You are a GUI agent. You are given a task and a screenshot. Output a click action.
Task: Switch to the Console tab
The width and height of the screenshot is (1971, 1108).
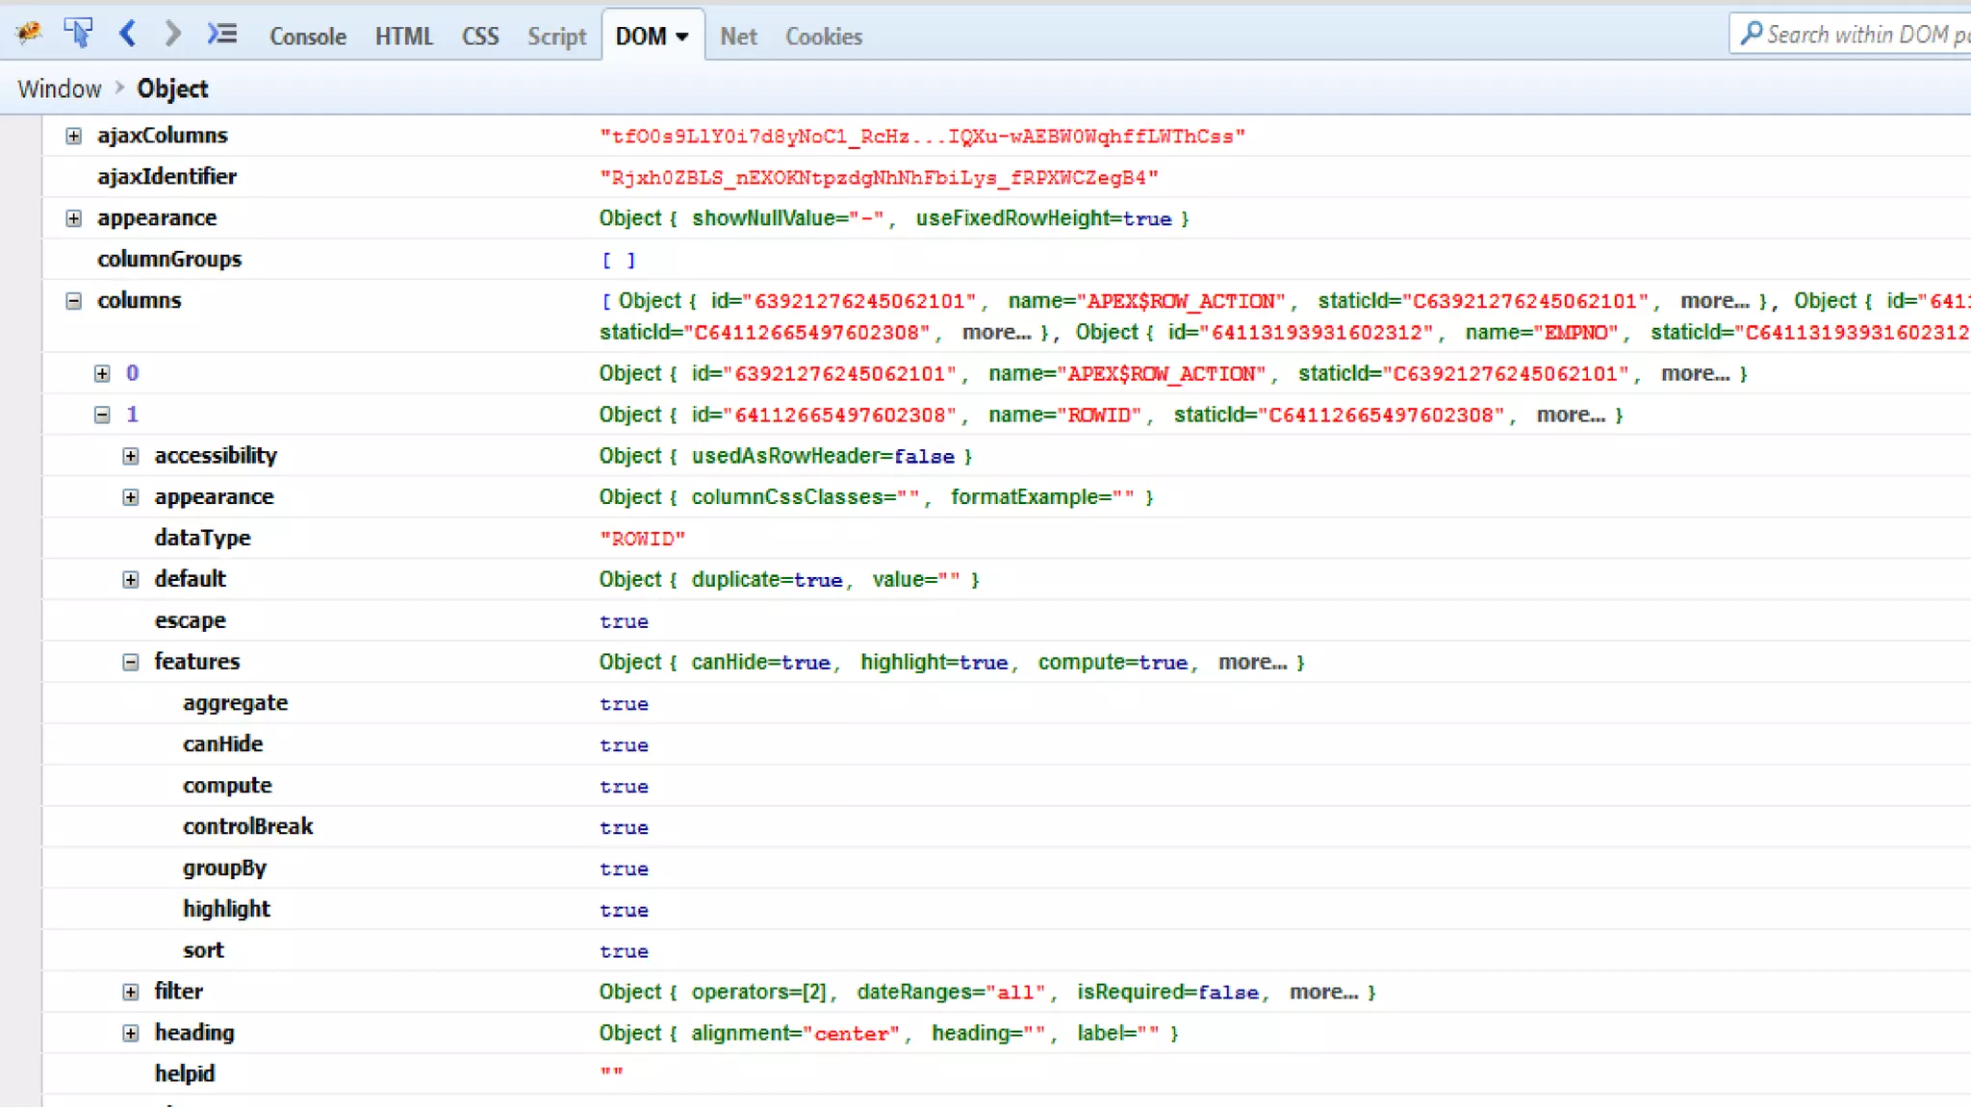tap(307, 37)
